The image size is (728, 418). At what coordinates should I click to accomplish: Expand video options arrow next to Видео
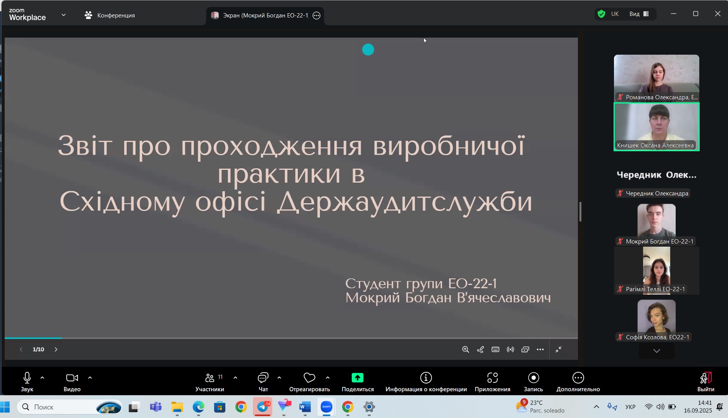pos(90,378)
